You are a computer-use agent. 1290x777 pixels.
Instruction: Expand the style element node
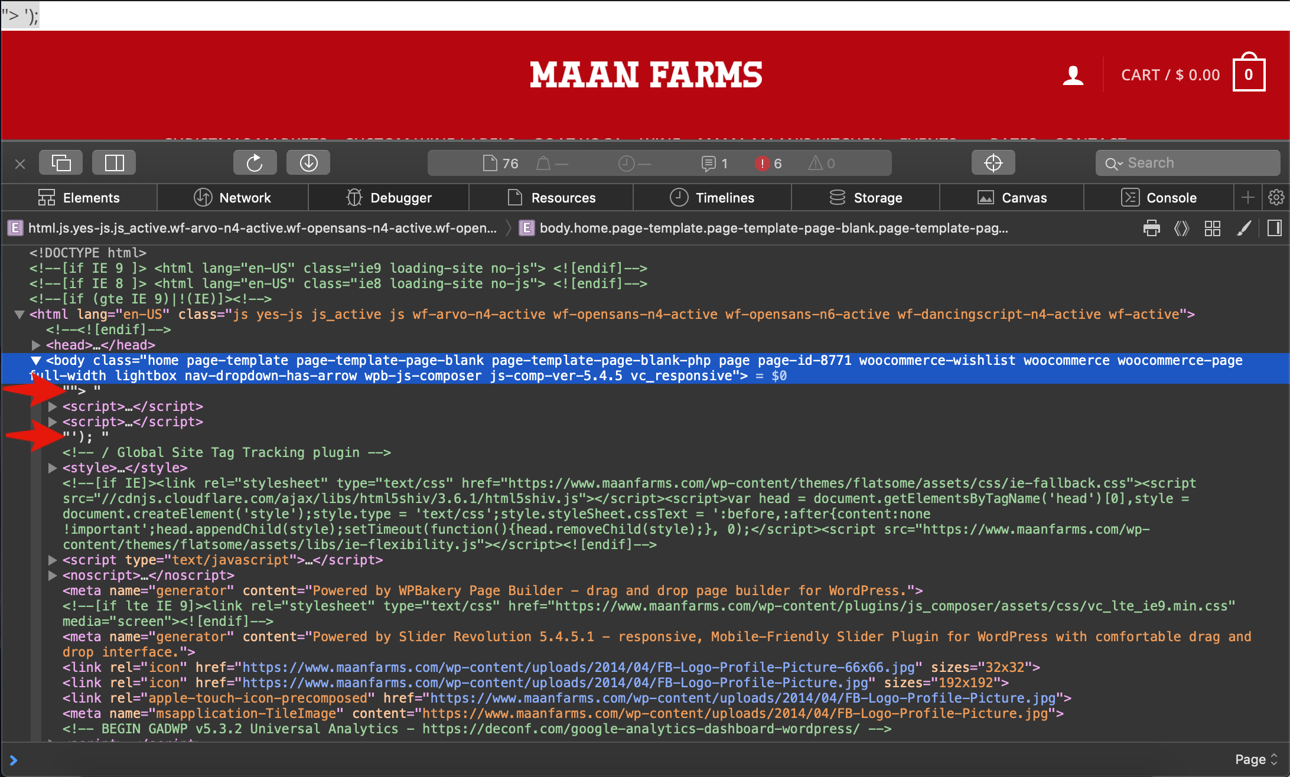(x=53, y=468)
